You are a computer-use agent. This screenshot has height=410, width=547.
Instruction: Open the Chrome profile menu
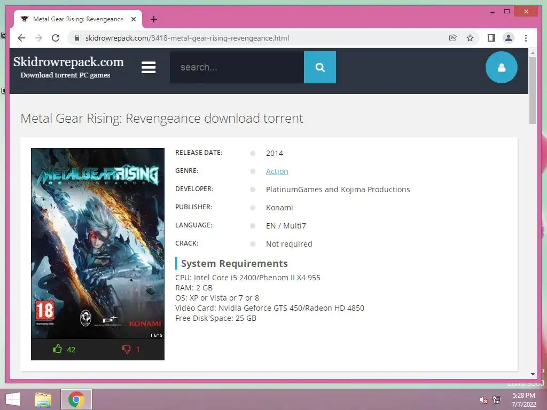coord(509,38)
